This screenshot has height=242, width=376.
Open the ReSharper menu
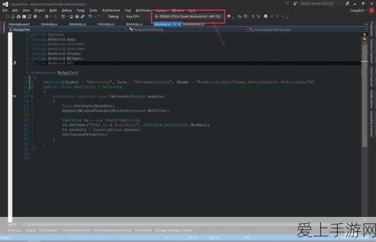pos(143,10)
